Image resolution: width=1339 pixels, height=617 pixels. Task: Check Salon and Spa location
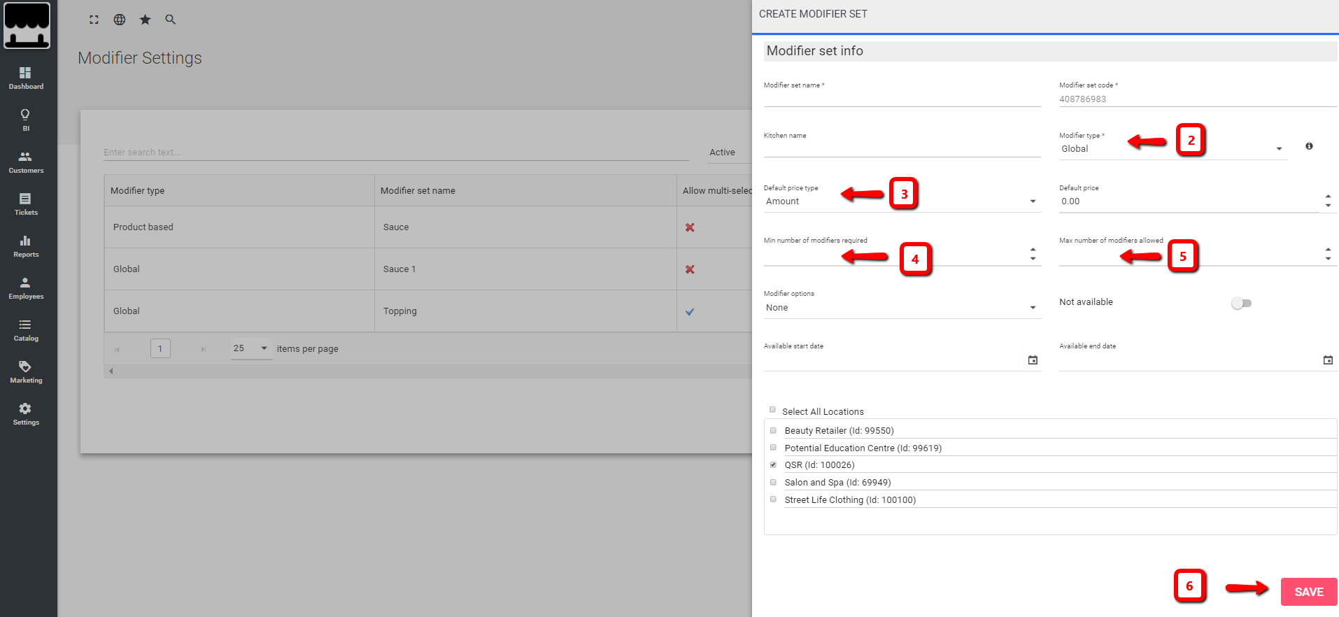click(x=773, y=482)
